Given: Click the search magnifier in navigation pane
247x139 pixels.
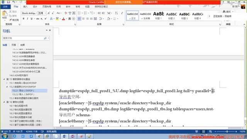Looking at the screenshot, I should pos(46,38).
